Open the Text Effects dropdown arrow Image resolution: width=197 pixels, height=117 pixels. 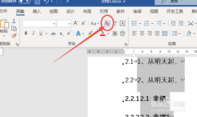[x=83, y=33]
